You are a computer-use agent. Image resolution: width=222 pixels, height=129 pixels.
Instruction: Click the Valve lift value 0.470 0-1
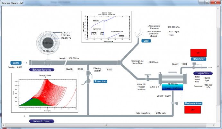pyautogui.click(x=154, y=87)
